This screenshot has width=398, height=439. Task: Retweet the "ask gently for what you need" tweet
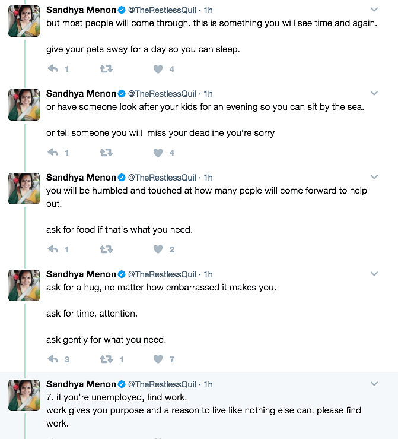[x=106, y=359]
